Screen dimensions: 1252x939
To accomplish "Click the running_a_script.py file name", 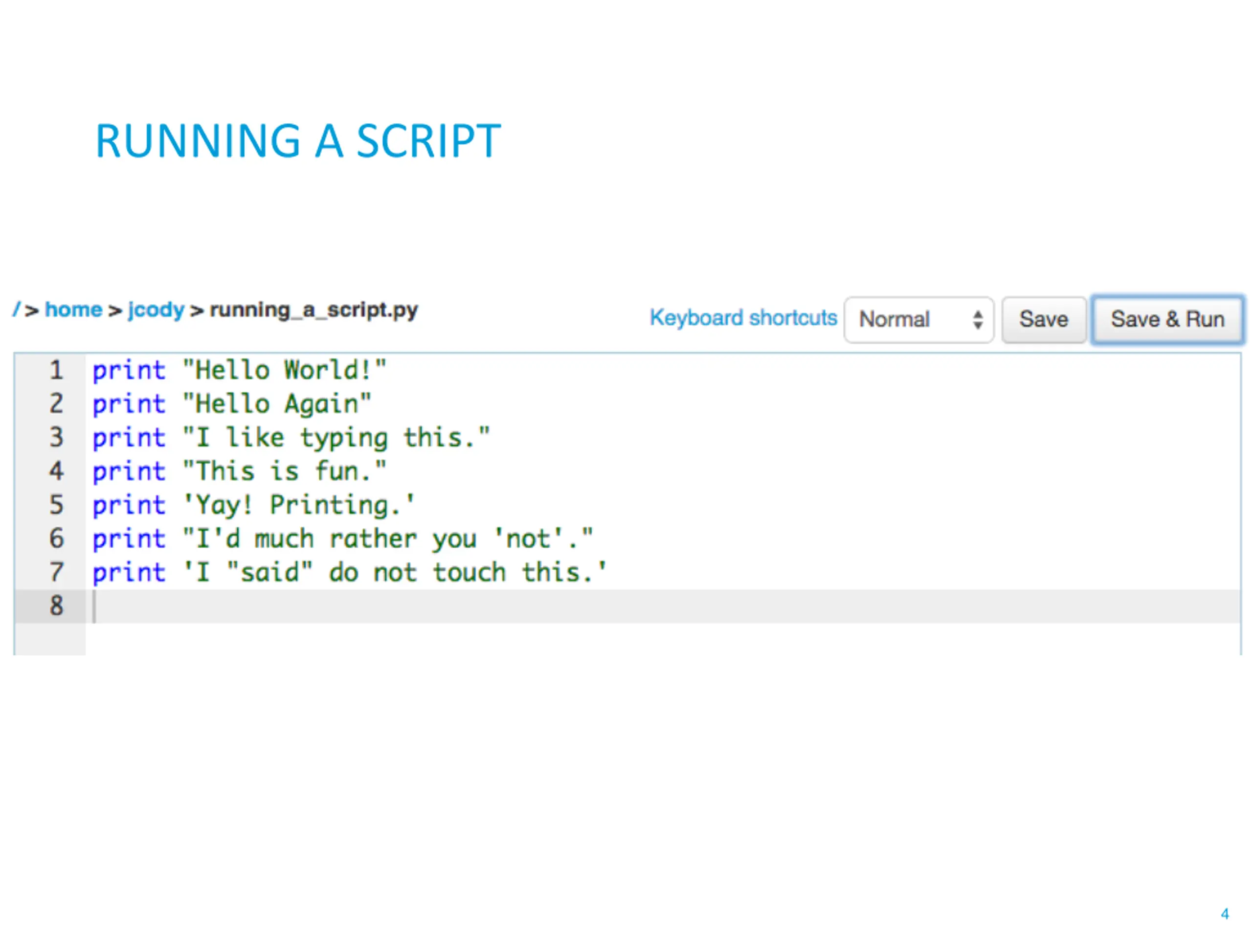I will (313, 310).
